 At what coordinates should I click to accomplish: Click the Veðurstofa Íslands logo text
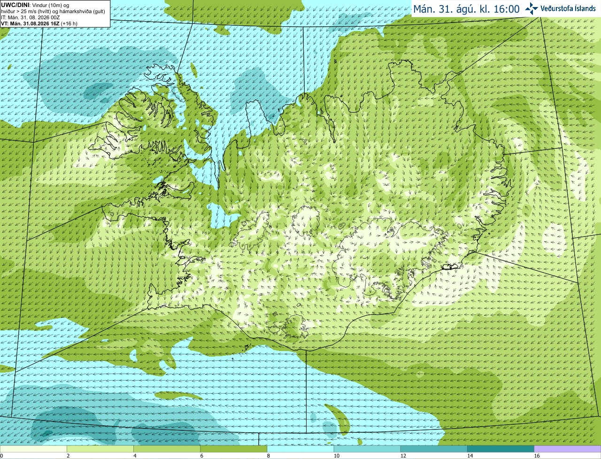568,8
